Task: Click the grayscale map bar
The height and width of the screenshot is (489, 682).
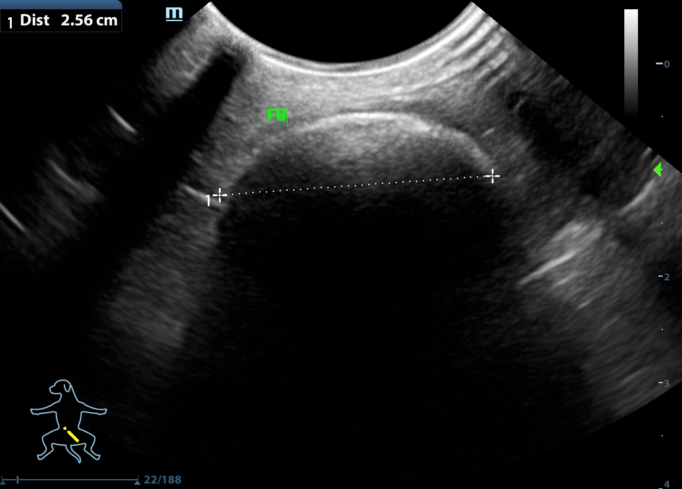Action: click(x=631, y=62)
